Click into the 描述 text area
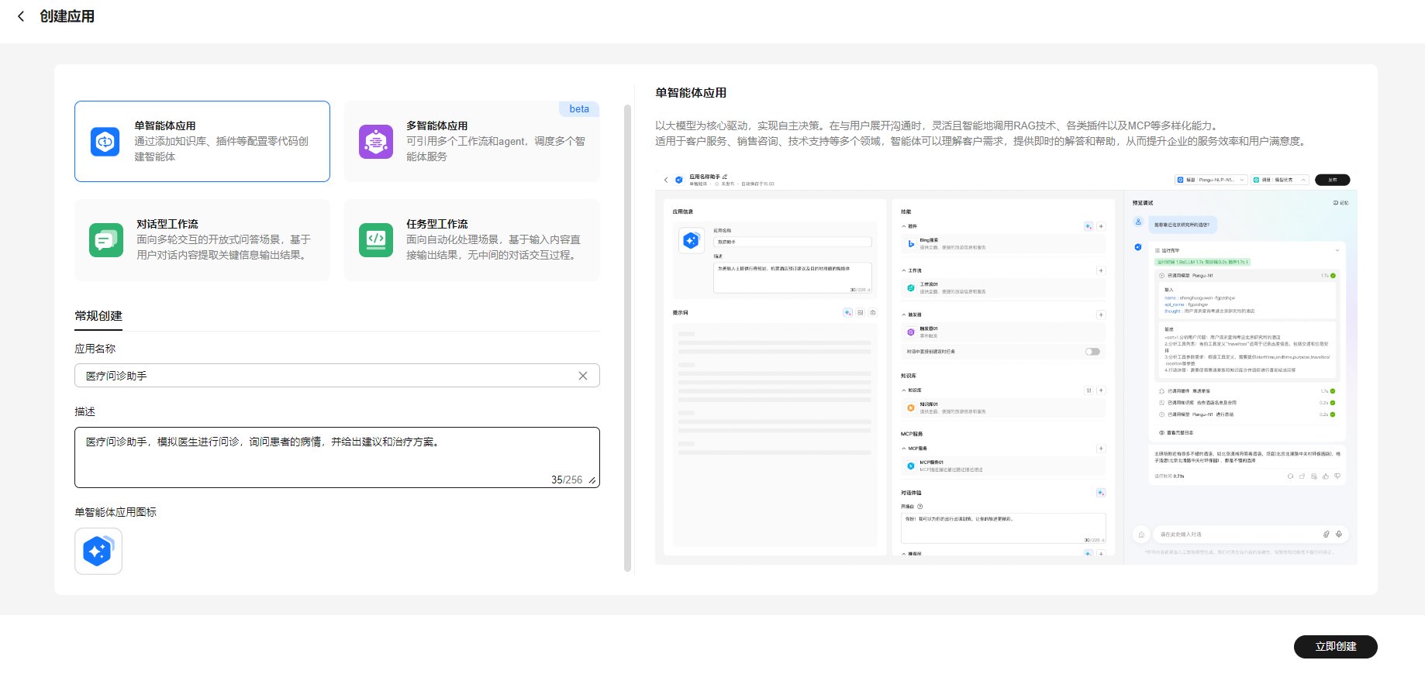The image size is (1425, 674). pyautogui.click(x=337, y=457)
